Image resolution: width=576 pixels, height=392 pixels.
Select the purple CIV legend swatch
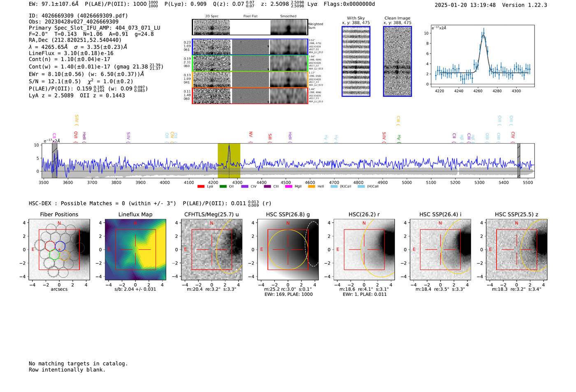[x=245, y=187]
